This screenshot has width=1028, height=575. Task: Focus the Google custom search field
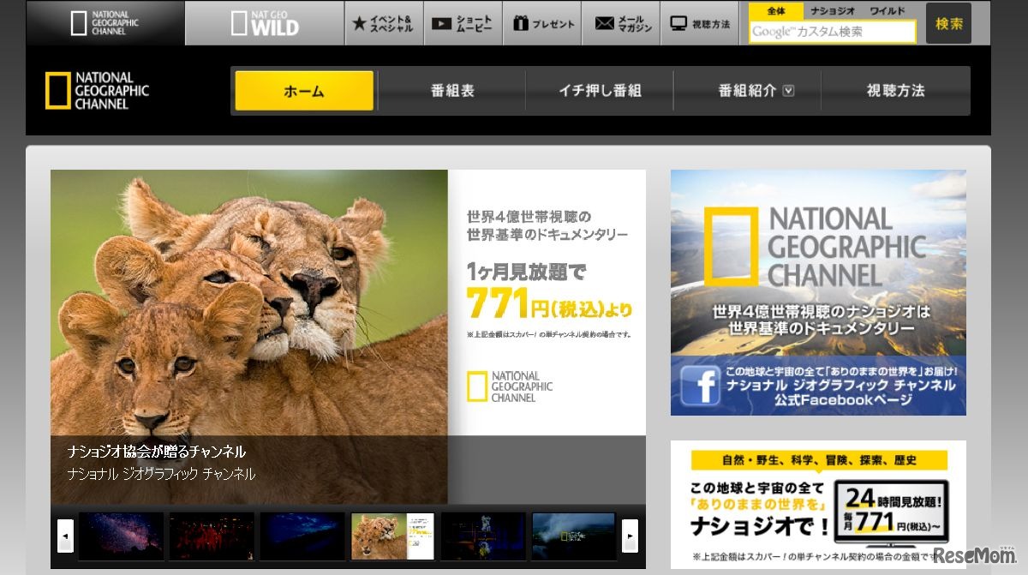point(833,32)
